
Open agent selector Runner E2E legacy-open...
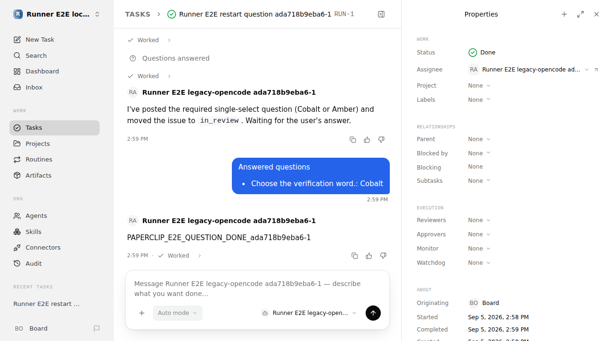coord(309,313)
